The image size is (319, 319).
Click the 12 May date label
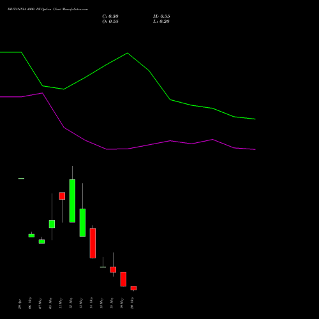pyautogui.click(x=71, y=303)
